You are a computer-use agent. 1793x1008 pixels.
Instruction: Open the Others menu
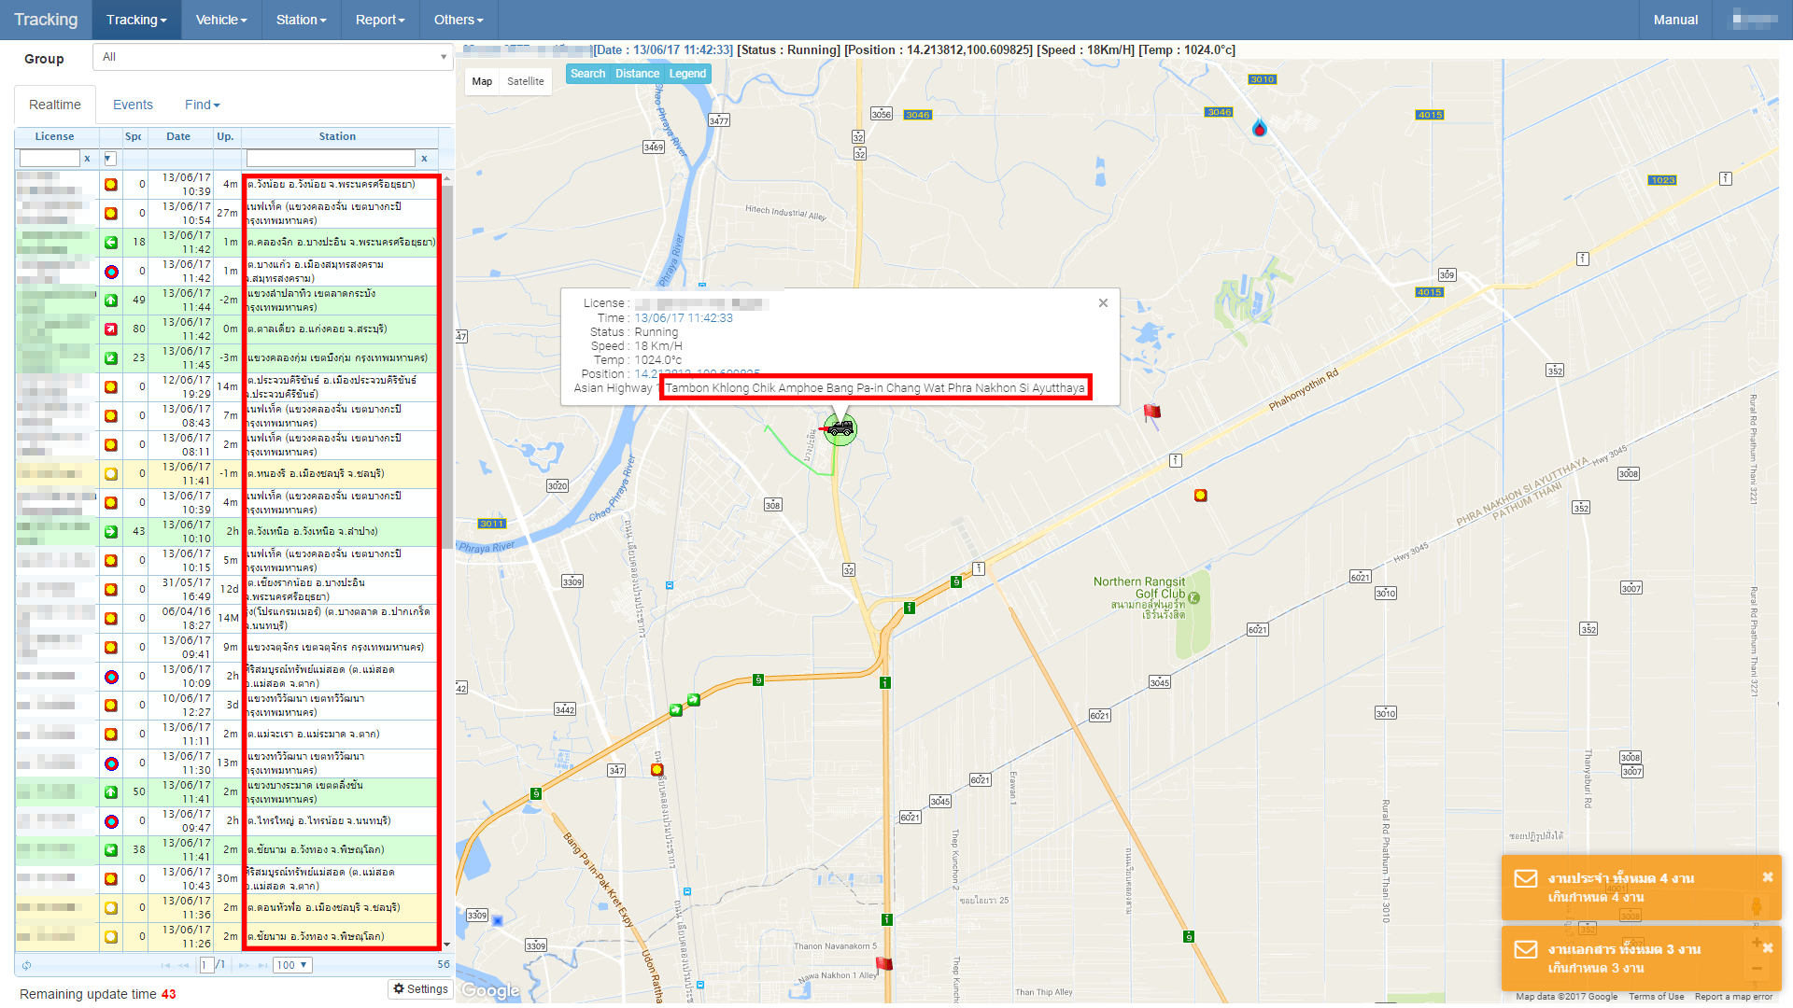tap(459, 20)
